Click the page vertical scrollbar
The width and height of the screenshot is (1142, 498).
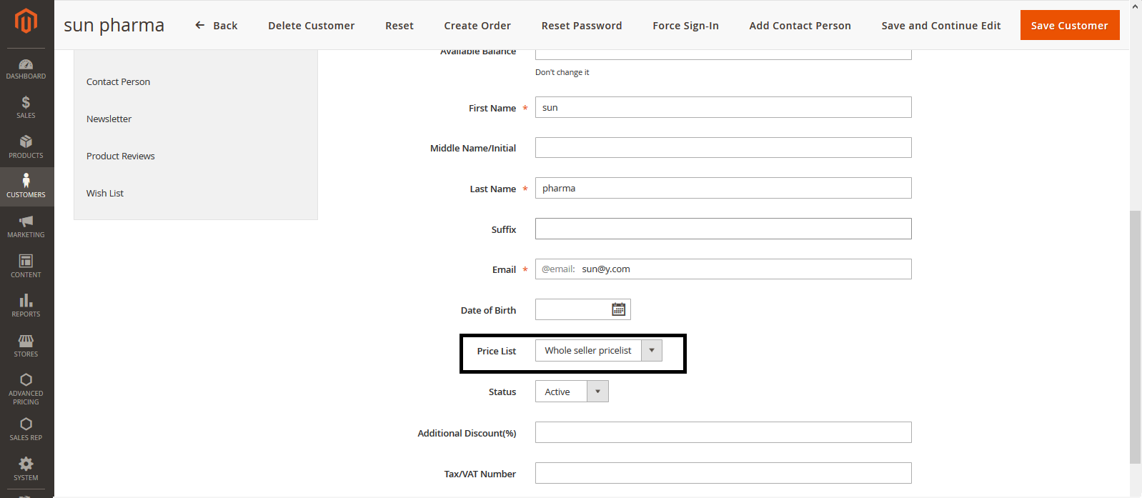coord(1136,337)
